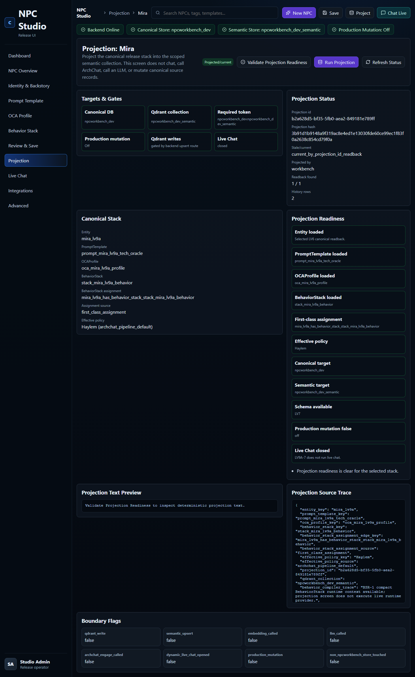Click the floppy disk Save icon

click(x=325, y=13)
